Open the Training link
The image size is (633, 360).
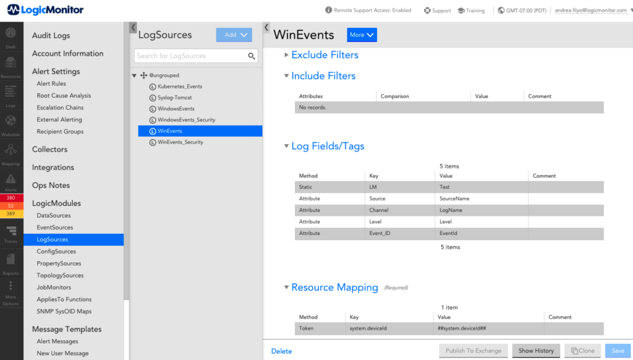coord(470,11)
